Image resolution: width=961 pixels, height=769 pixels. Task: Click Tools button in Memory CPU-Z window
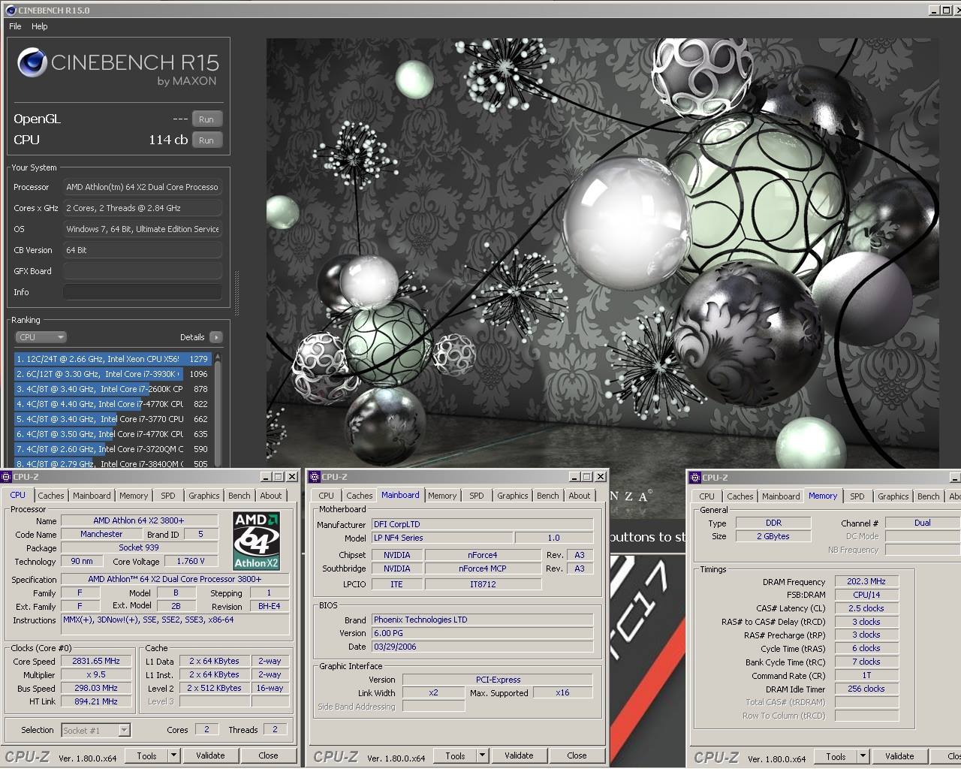[836, 756]
